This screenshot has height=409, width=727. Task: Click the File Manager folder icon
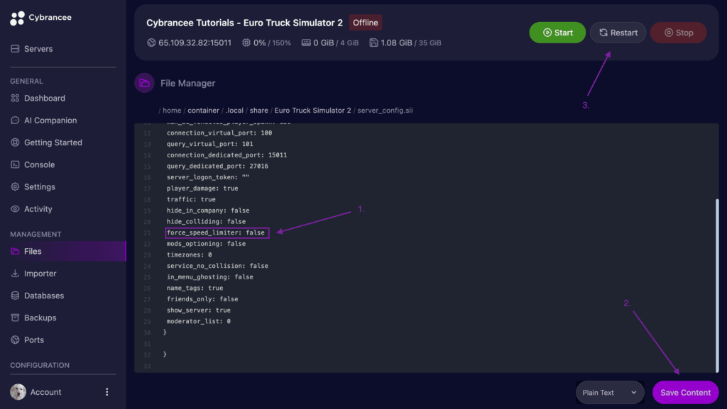tap(144, 83)
